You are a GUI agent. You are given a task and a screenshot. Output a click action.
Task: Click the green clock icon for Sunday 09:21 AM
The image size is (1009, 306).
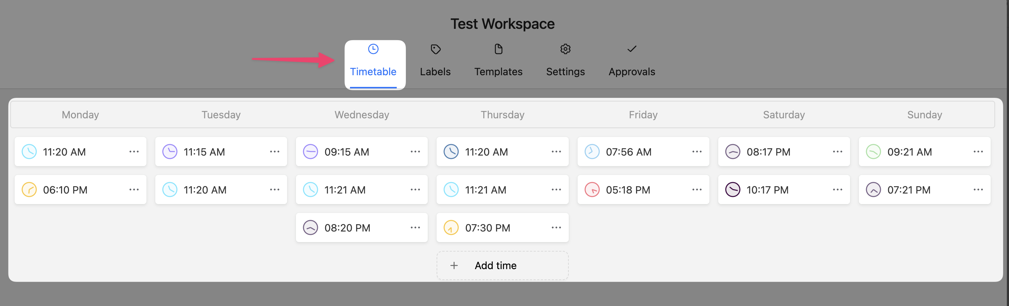[x=873, y=152]
